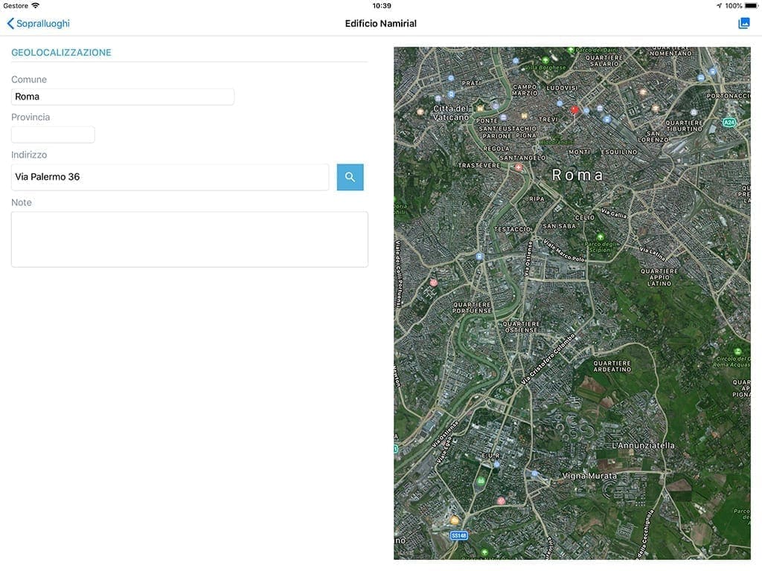Tap the yellow marker near EUR

pyautogui.click(x=454, y=520)
